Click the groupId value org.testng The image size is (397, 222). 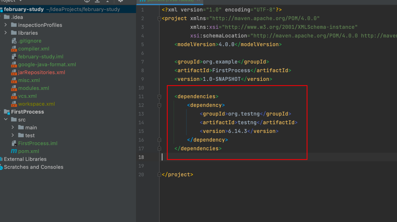click(244, 114)
